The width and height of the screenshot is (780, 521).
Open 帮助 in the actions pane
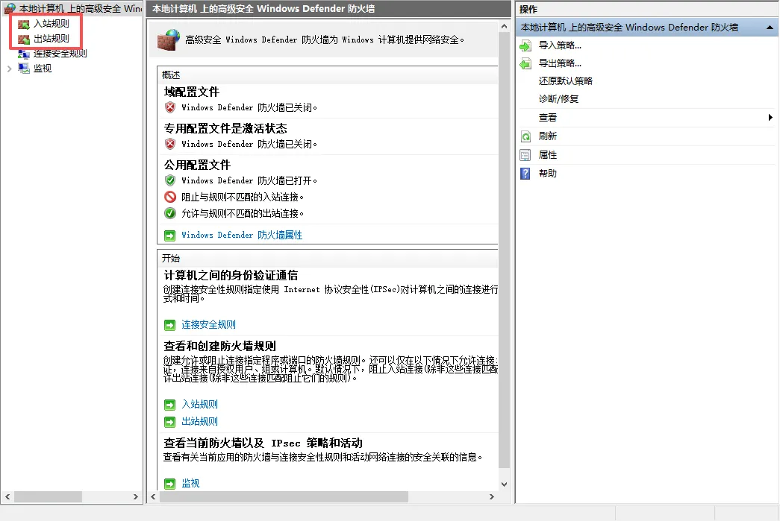[548, 174]
